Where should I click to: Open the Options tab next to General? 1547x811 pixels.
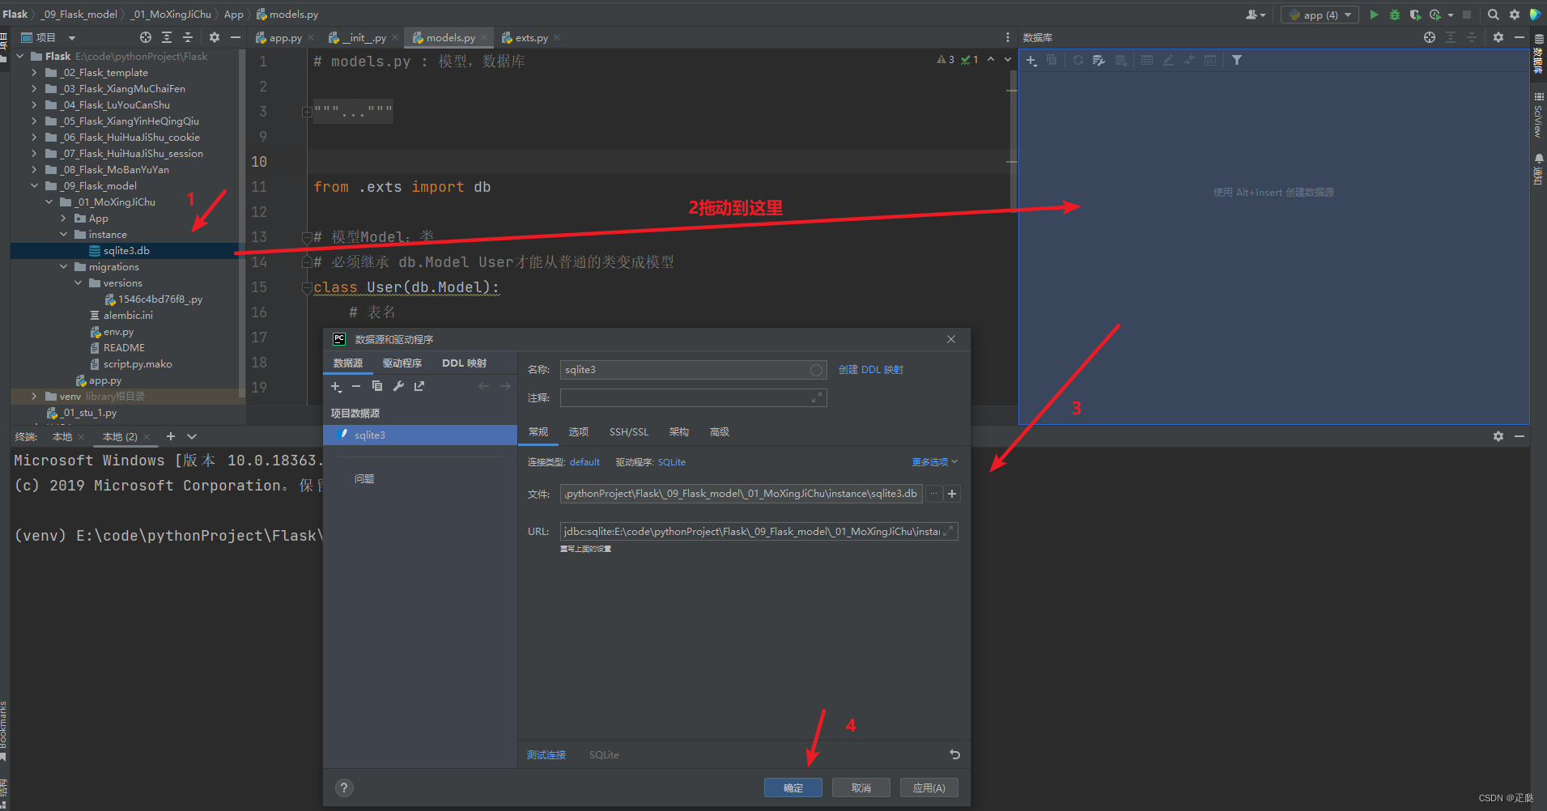pos(579,432)
